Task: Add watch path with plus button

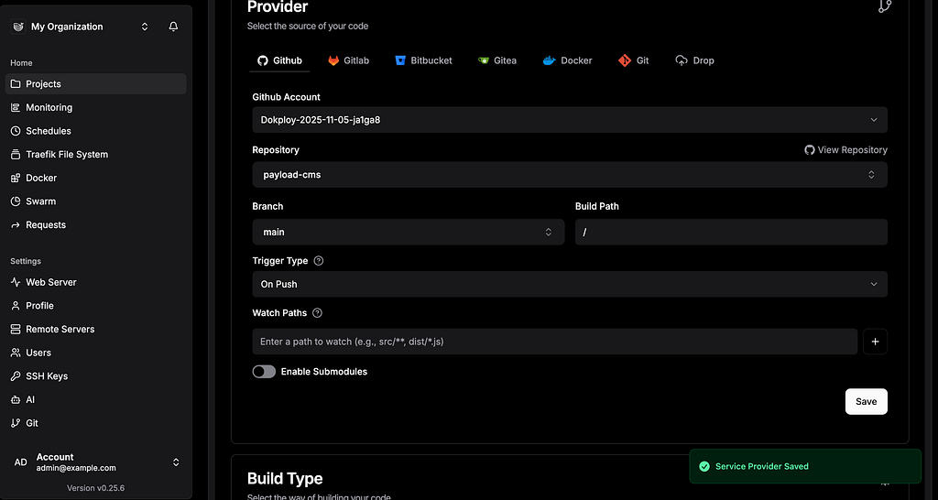Action: 875,342
